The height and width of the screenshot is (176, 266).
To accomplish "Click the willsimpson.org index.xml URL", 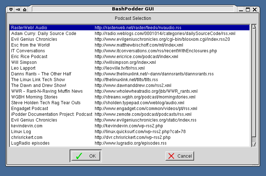I will pyautogui.click(x=125, y=62).
